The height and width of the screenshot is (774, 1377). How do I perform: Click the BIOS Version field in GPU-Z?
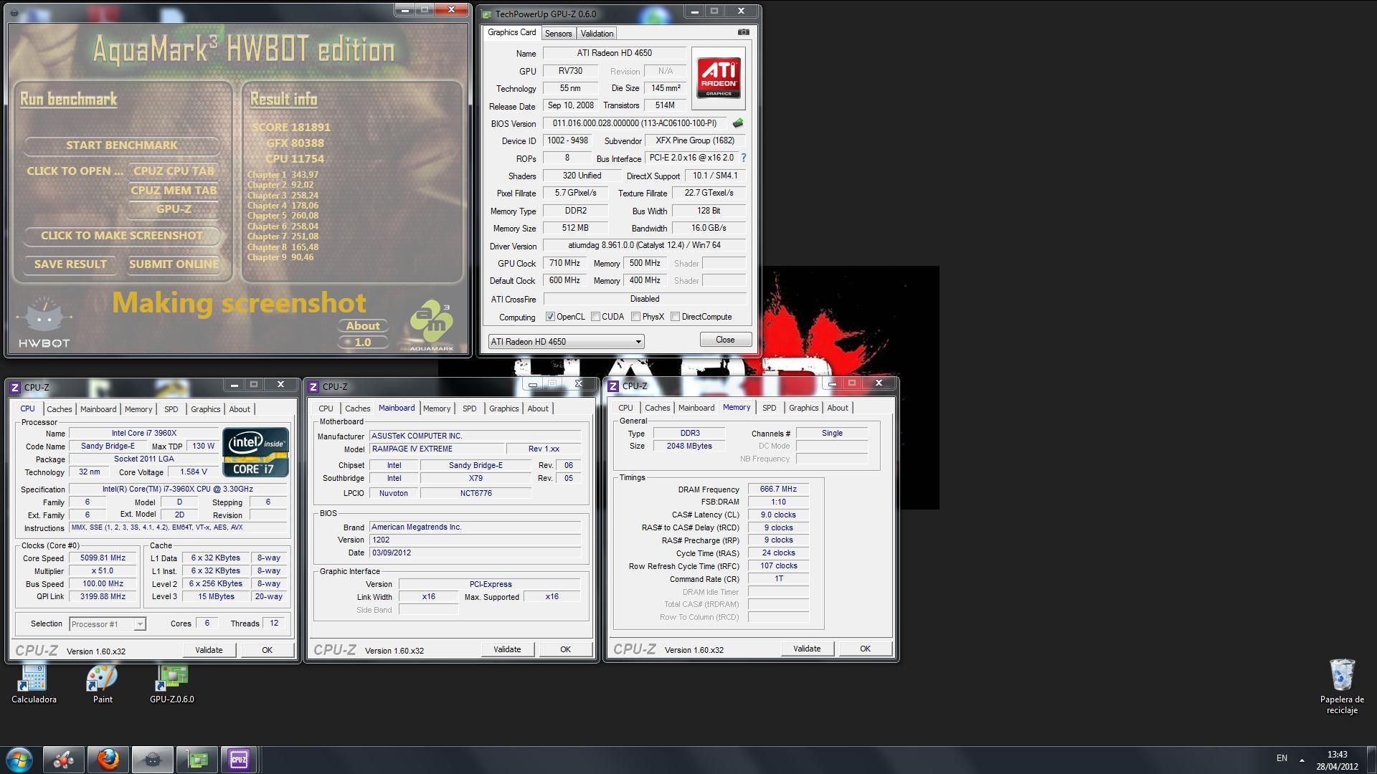pos(634,123)
